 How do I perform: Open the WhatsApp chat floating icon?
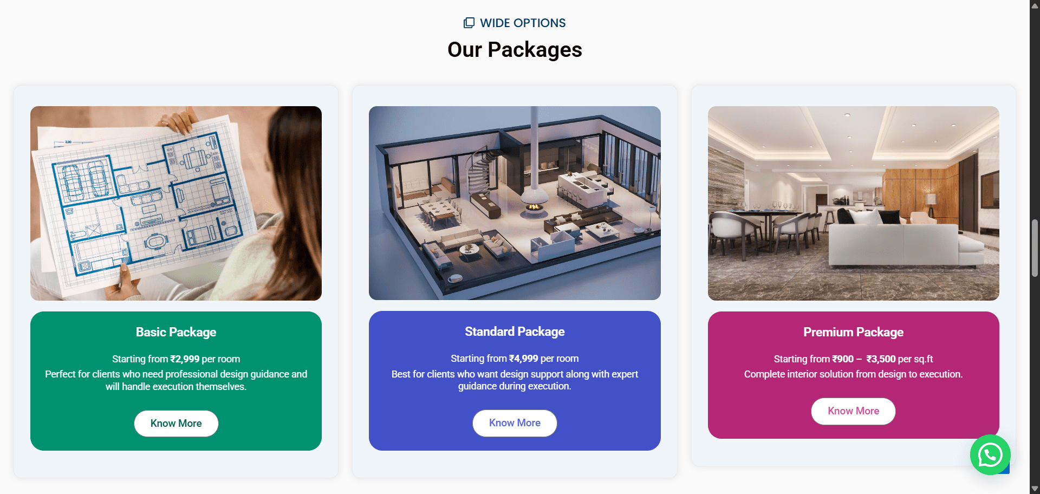[990, 455]
